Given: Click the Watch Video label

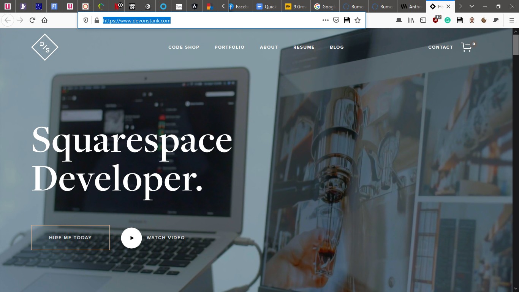Looking at the screenshot, I should [166, 238].
